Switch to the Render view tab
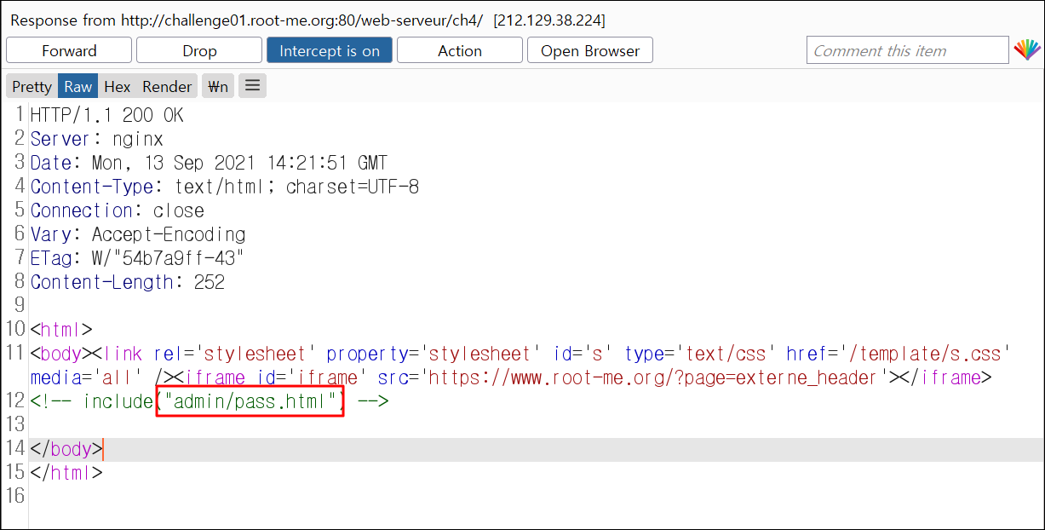Viewport: 1045px width, 530px height. [x=167, y=86]
